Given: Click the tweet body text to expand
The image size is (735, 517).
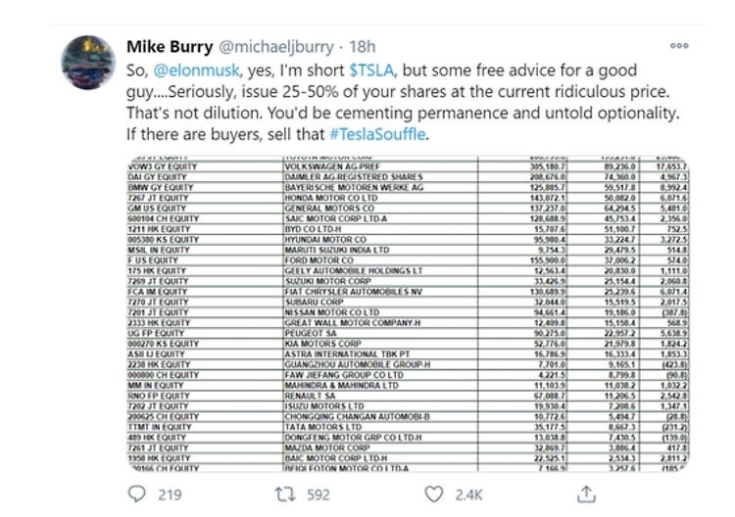Looking at the screenshot, I should point(403,102).
